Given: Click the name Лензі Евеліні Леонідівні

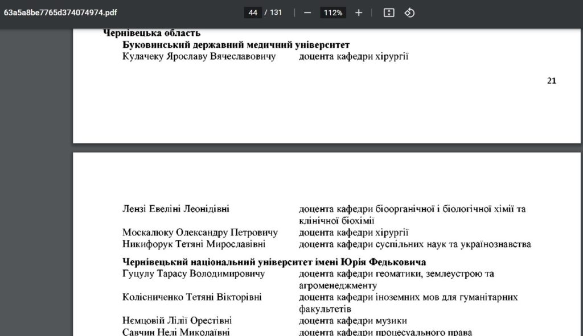Looking at the screenshot, I should pyautogui.click(x=176, y=209).
